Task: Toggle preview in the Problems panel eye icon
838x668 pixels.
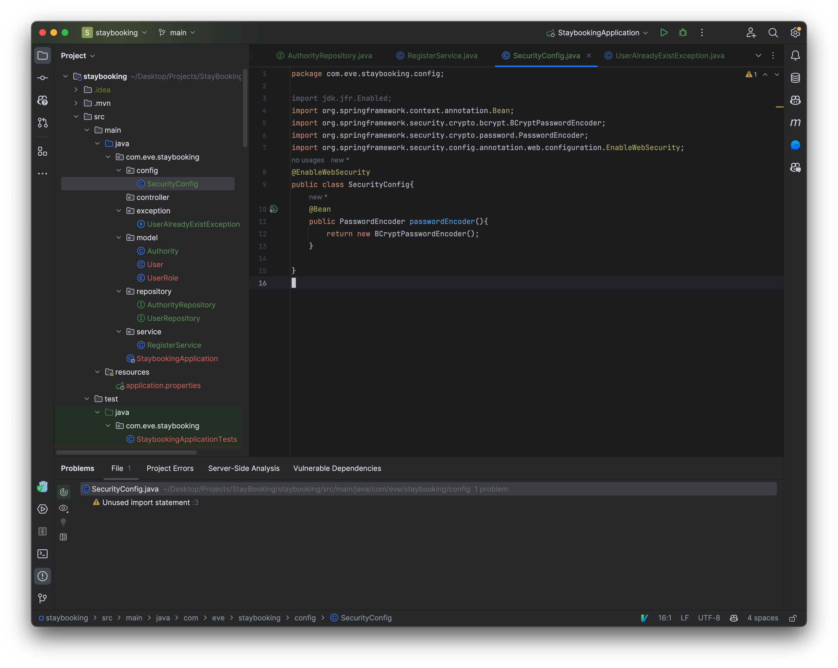Action: [63, 508]
